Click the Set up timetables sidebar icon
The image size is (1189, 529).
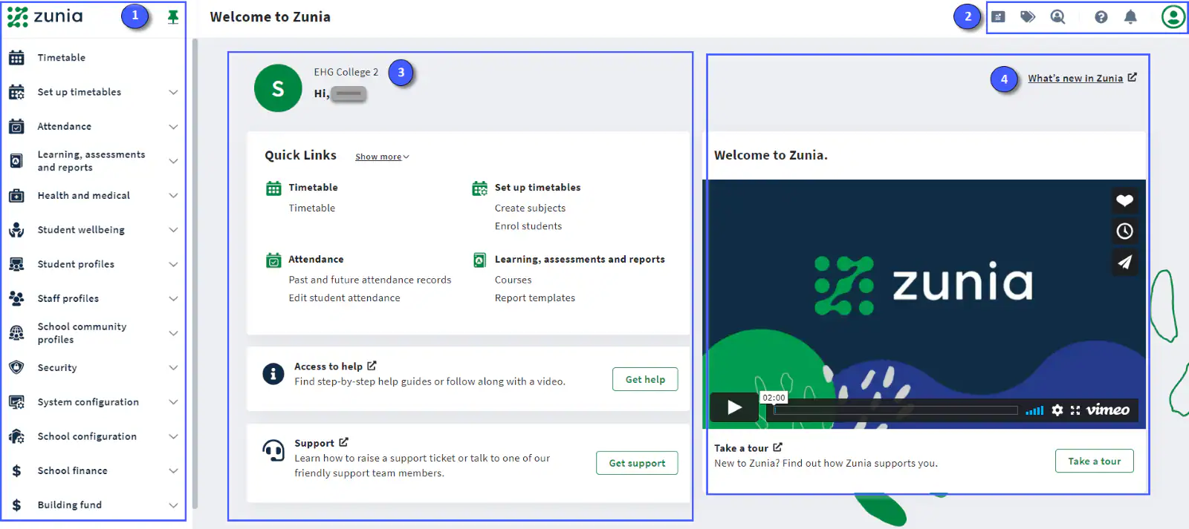(16, 92)
